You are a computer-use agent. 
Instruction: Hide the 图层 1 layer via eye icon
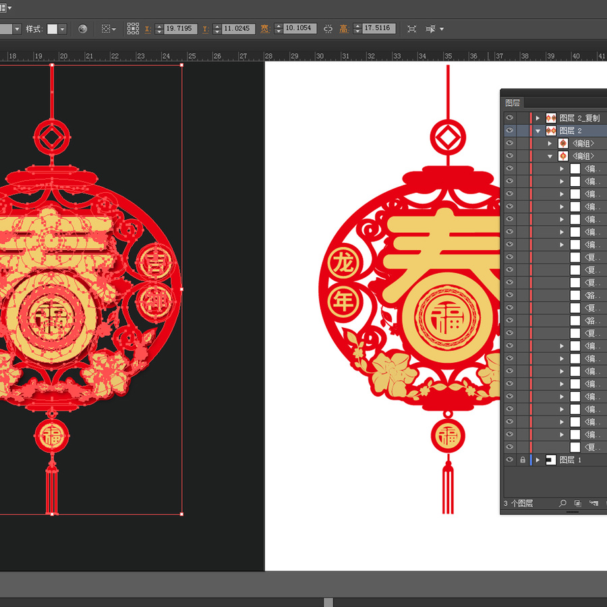click(509, 459)
